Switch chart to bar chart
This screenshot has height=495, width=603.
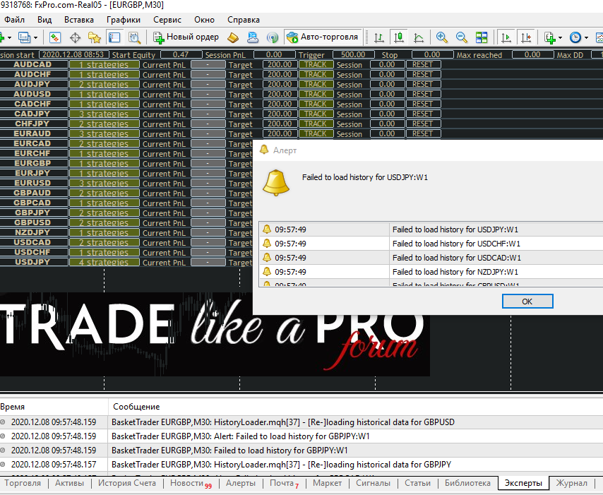tap(379, 37)
